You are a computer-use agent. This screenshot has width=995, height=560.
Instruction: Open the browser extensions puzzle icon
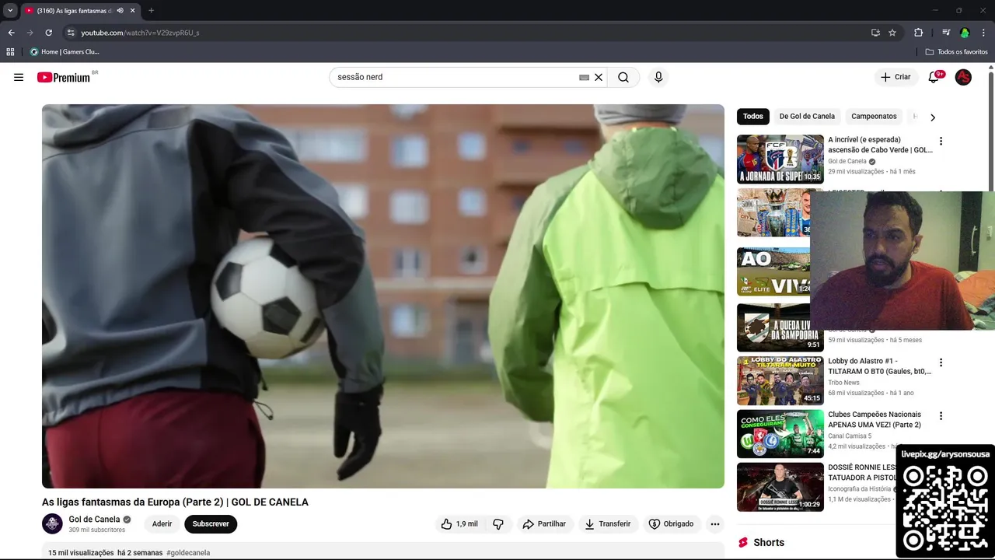(918, 33)
